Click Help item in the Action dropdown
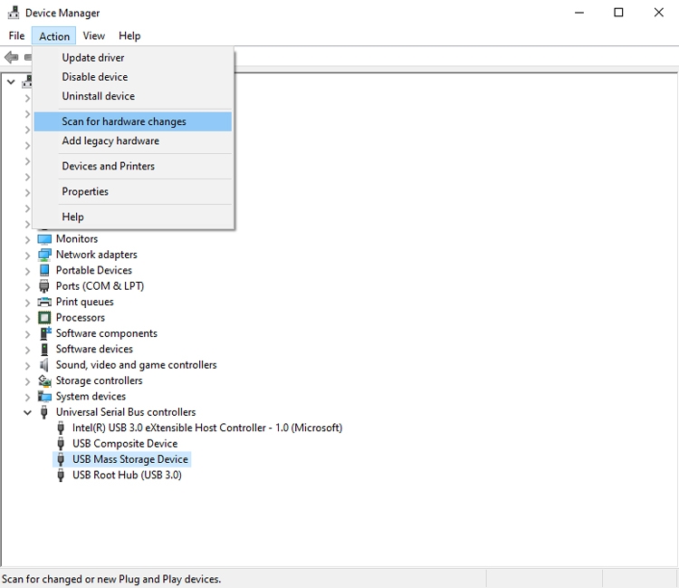679x588 pixels. point(133,217)
